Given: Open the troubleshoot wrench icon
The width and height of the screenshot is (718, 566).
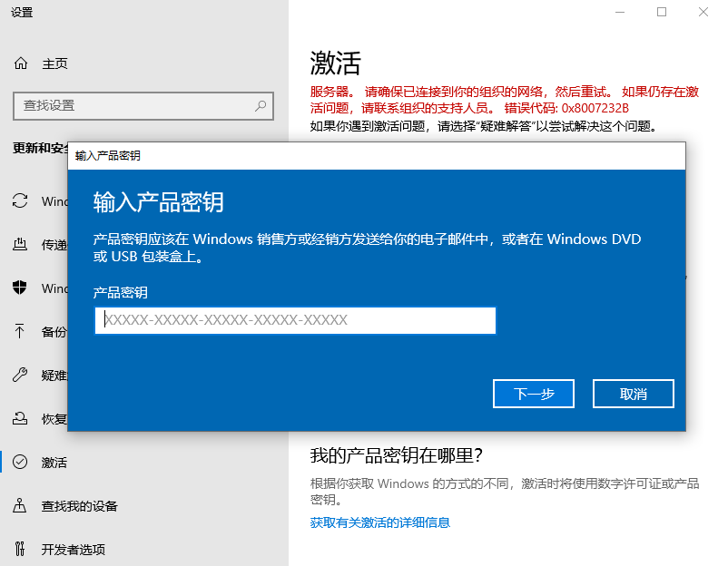Looking at the screenshot, I should click(20, 375).
